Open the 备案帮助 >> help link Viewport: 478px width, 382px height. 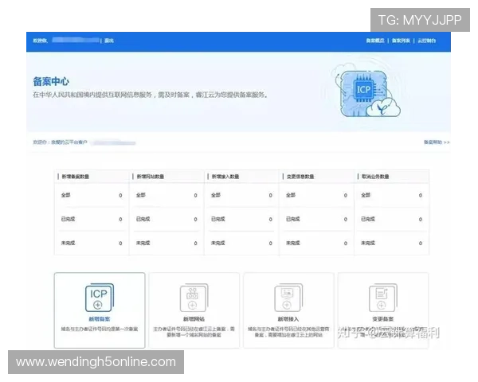click(x=437, y=142)
